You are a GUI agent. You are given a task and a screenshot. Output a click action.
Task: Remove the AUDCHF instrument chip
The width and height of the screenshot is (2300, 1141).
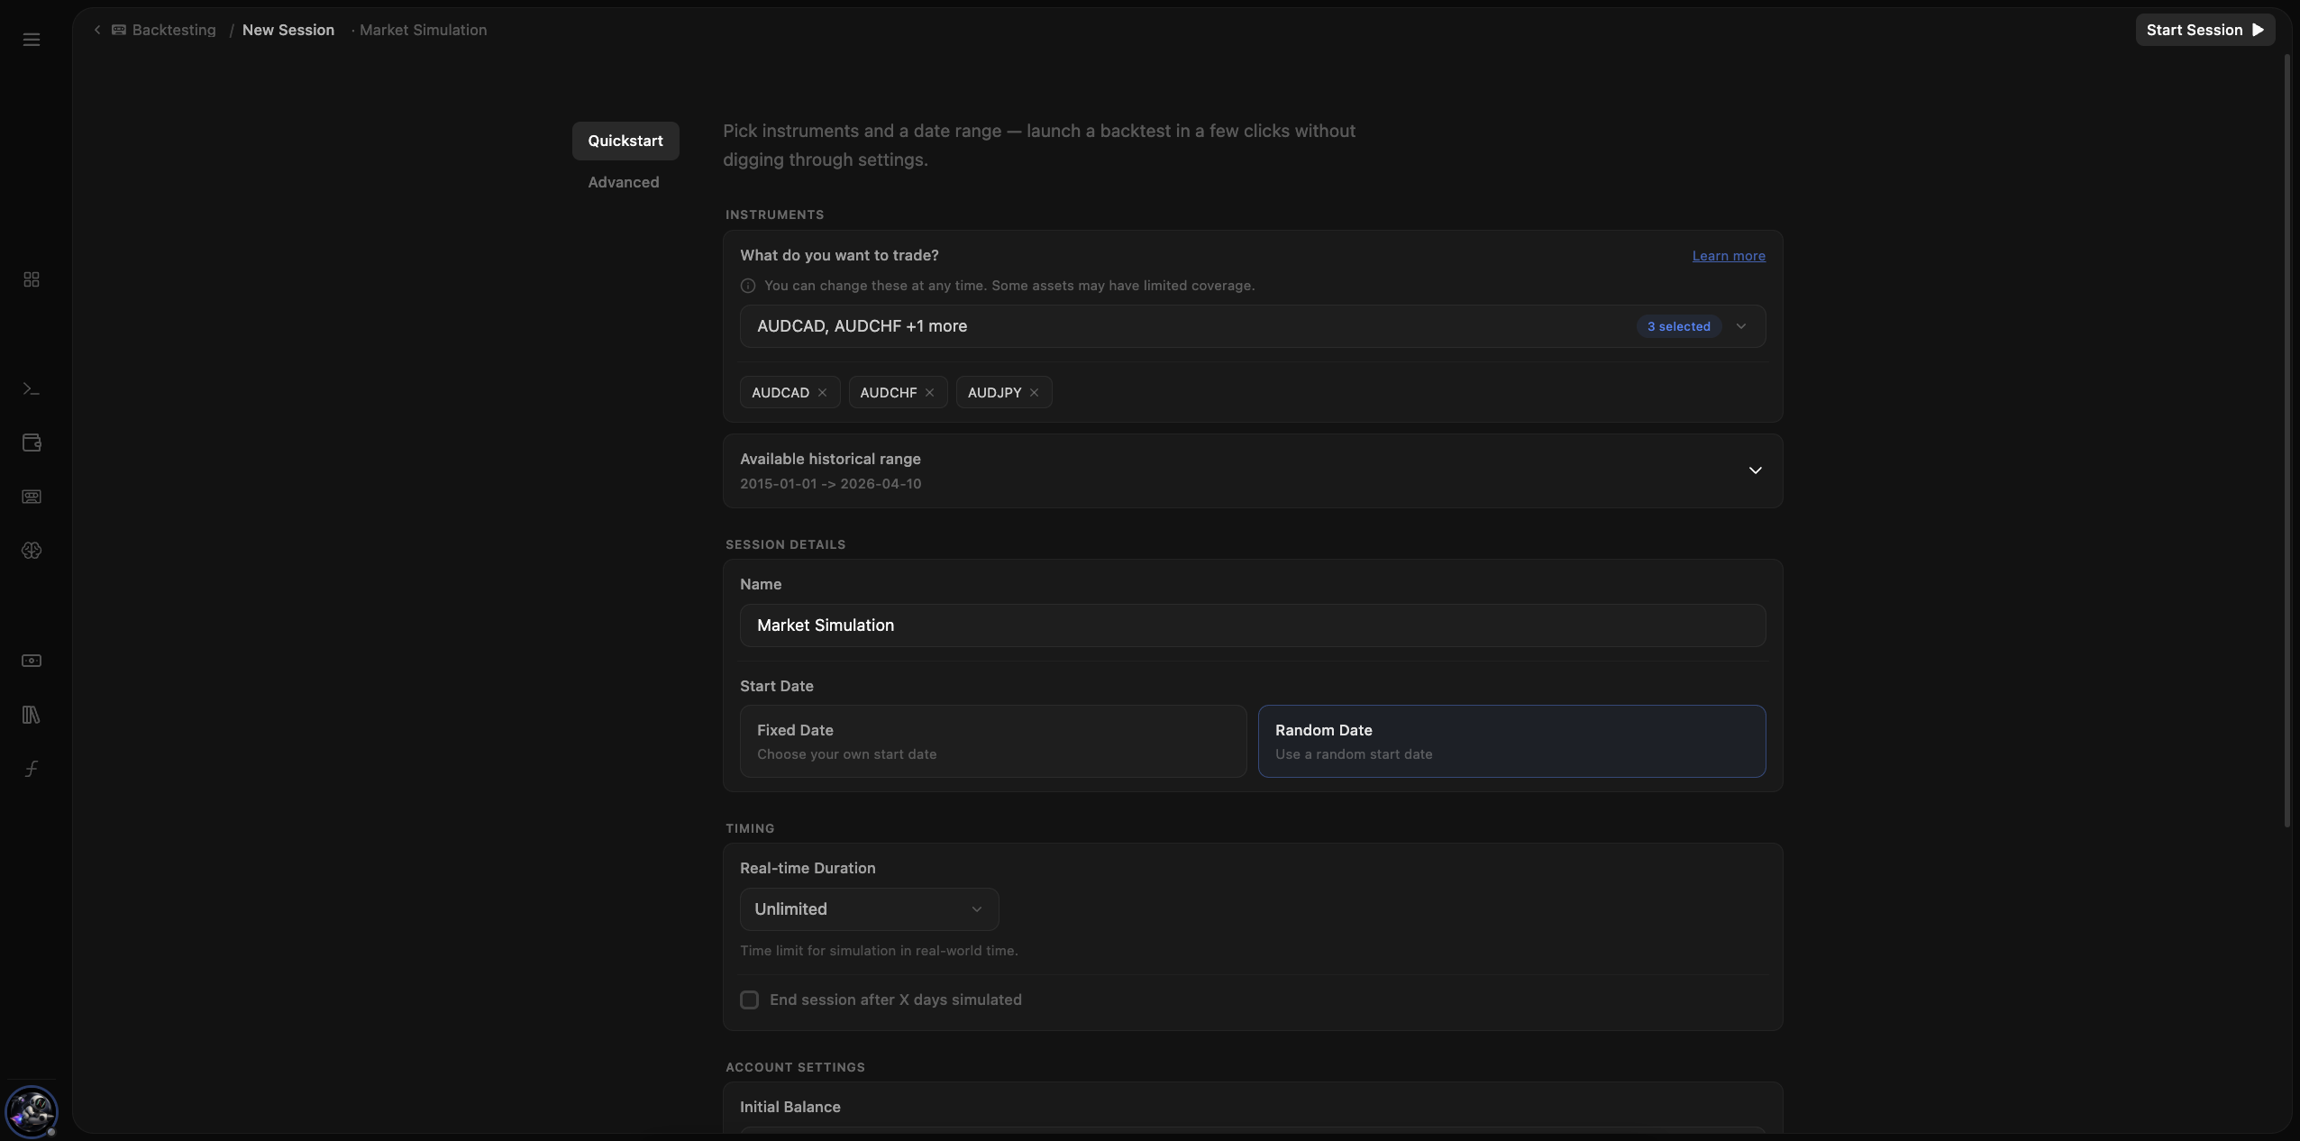929,393
